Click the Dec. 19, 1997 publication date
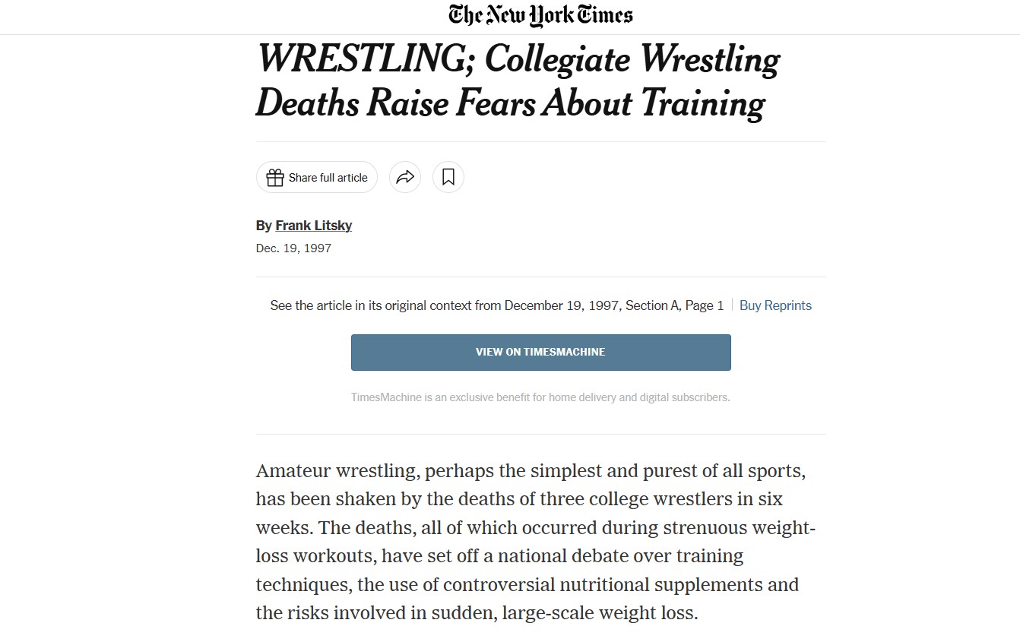This screenshot has height=642, width=1020. [x=293, y=248]
